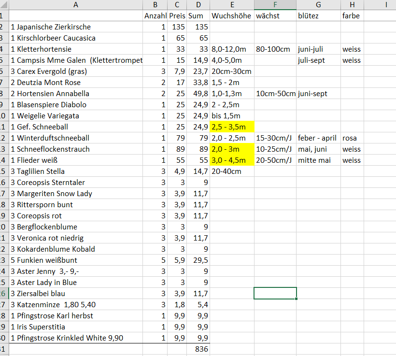Select the yellow cell '3,0 - 4,5m'
Image resolution: width=396 pixels, height=356 pixels.
click(x=232, y=160)
